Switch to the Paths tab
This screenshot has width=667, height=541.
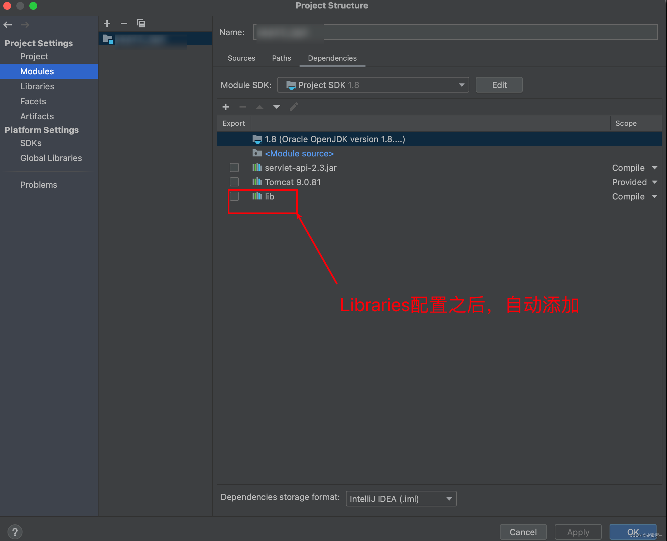click(282, 58)
